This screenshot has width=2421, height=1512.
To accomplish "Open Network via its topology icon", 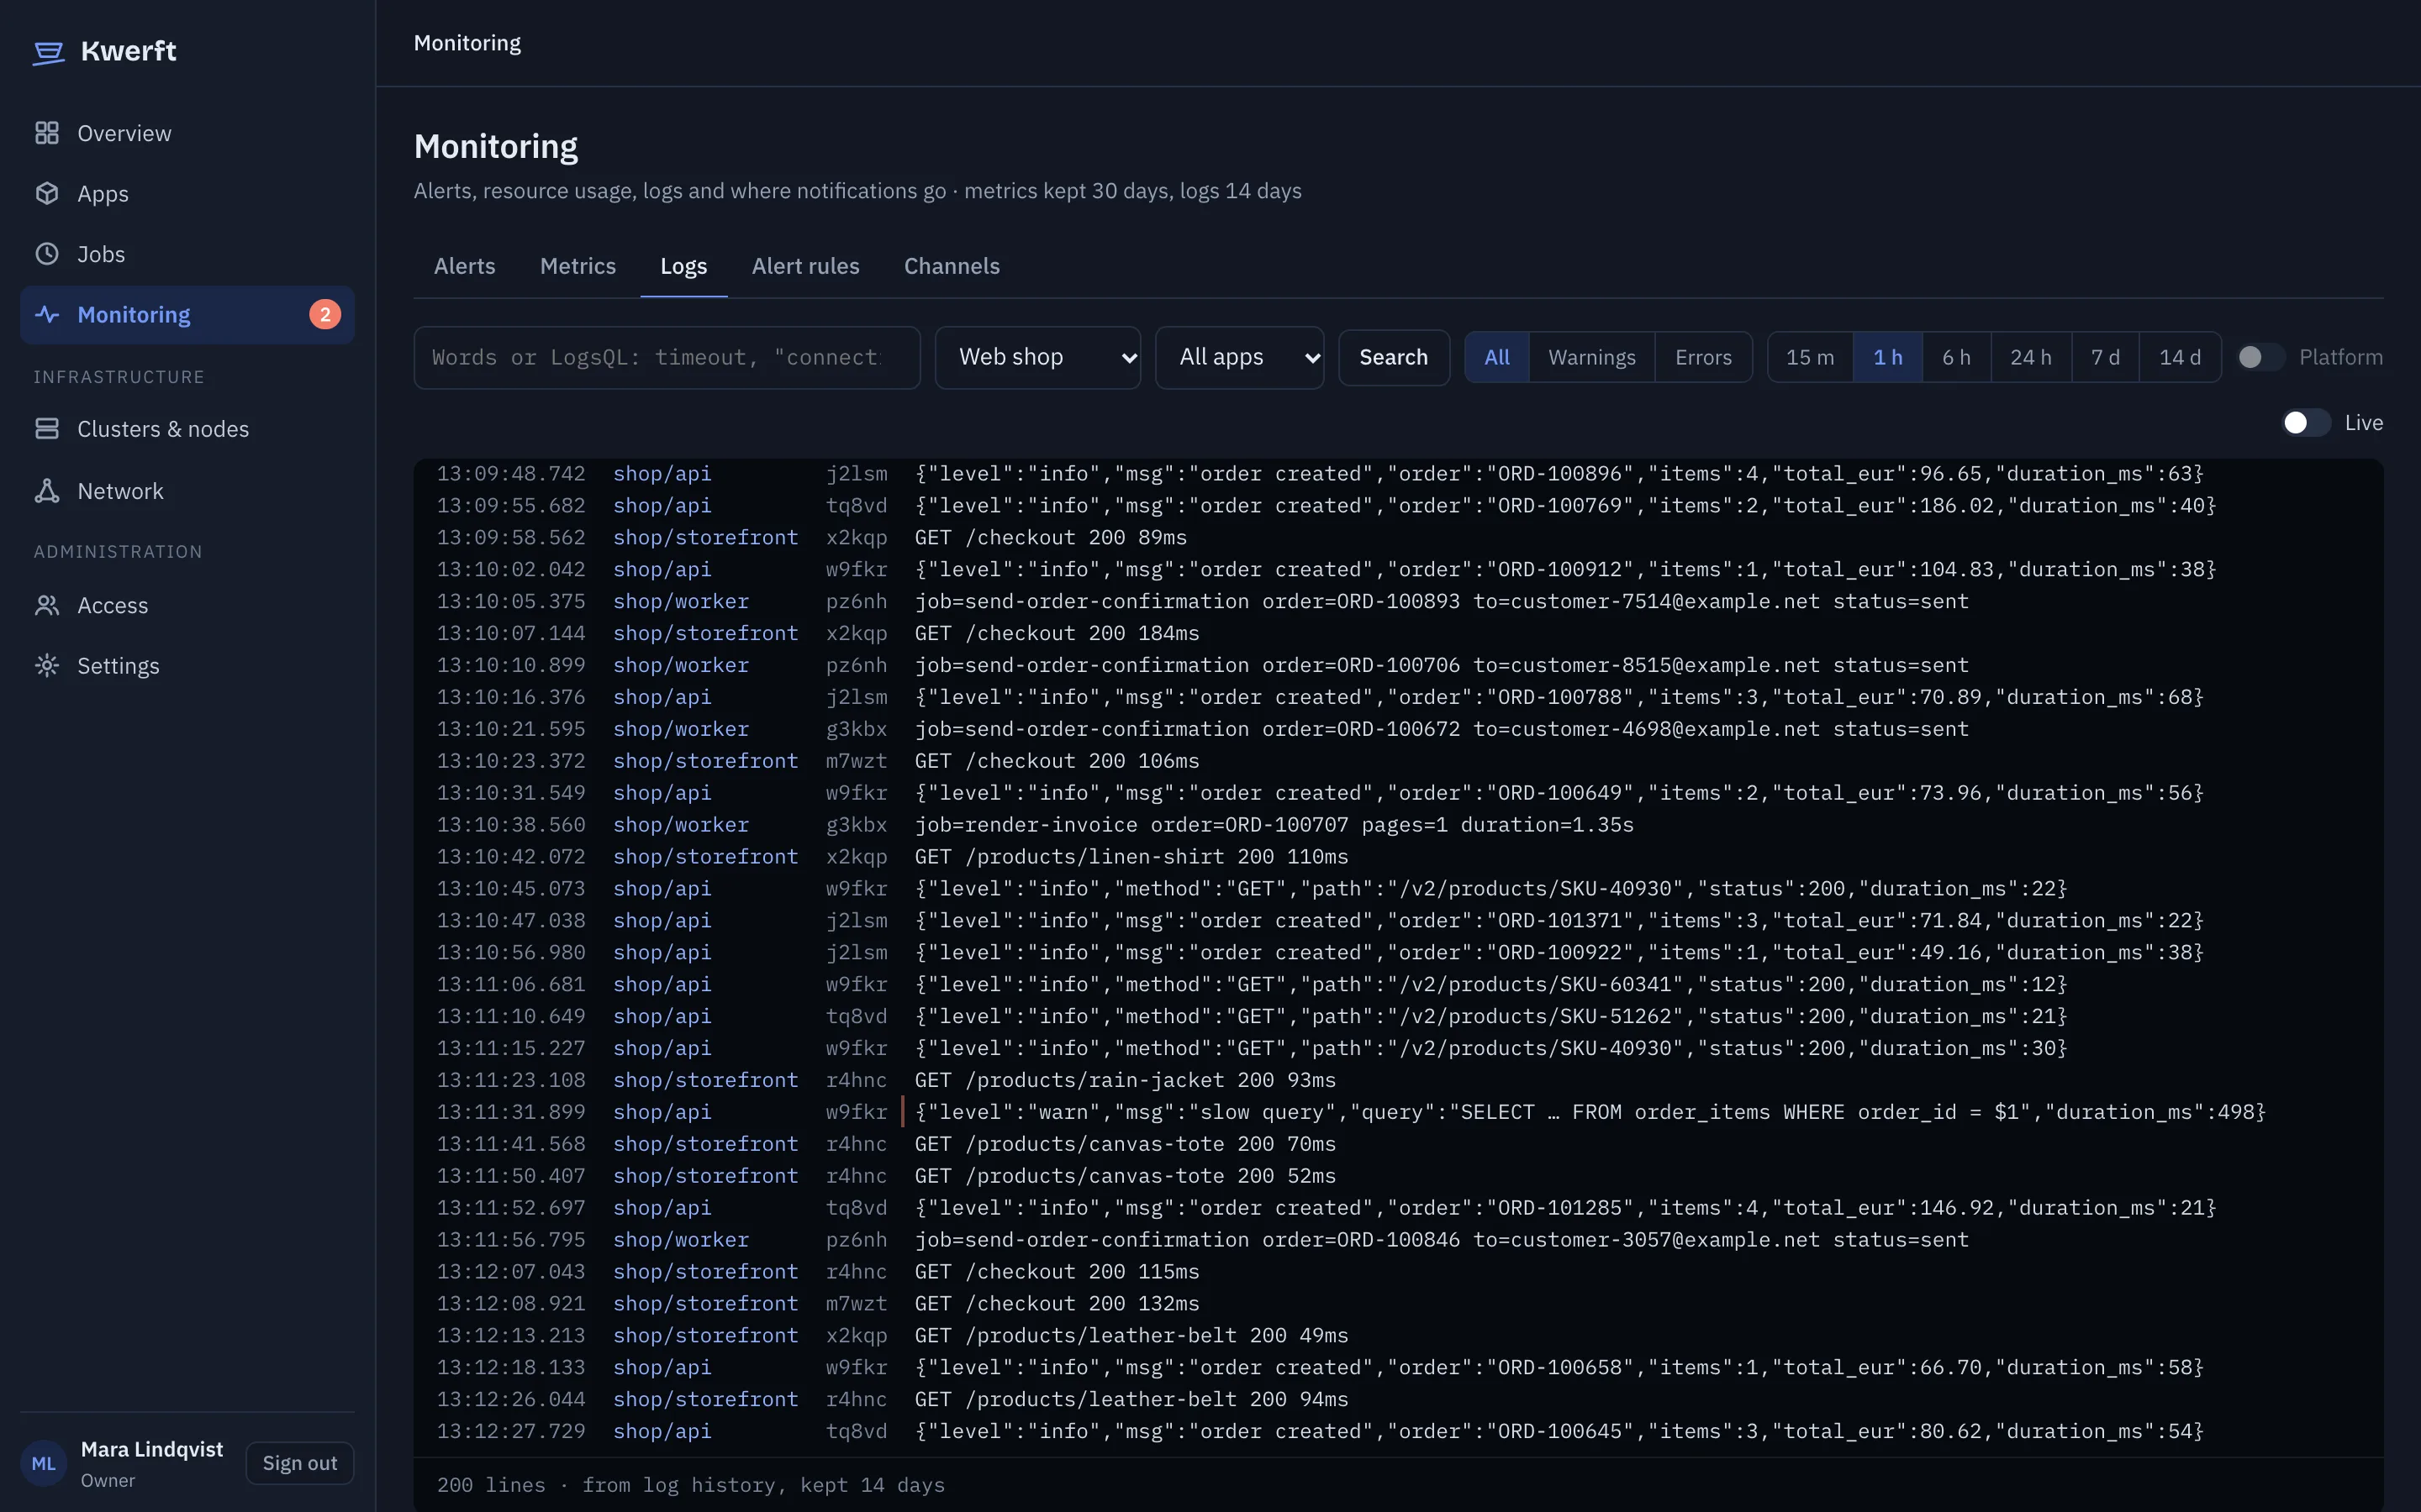I will pos(47,491).
